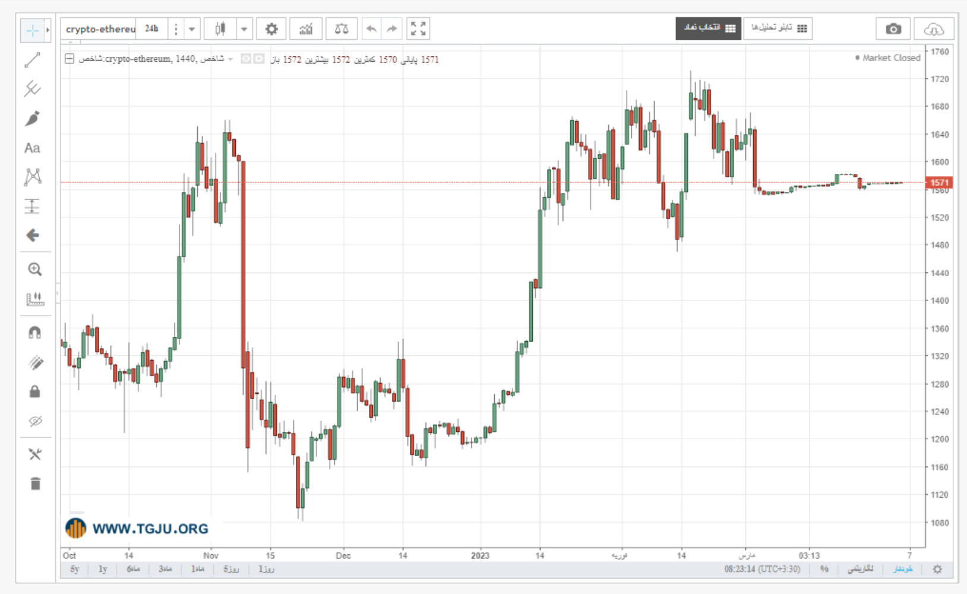
Task: Click the back arrow icon in sidebar
Action: (33, 236)
